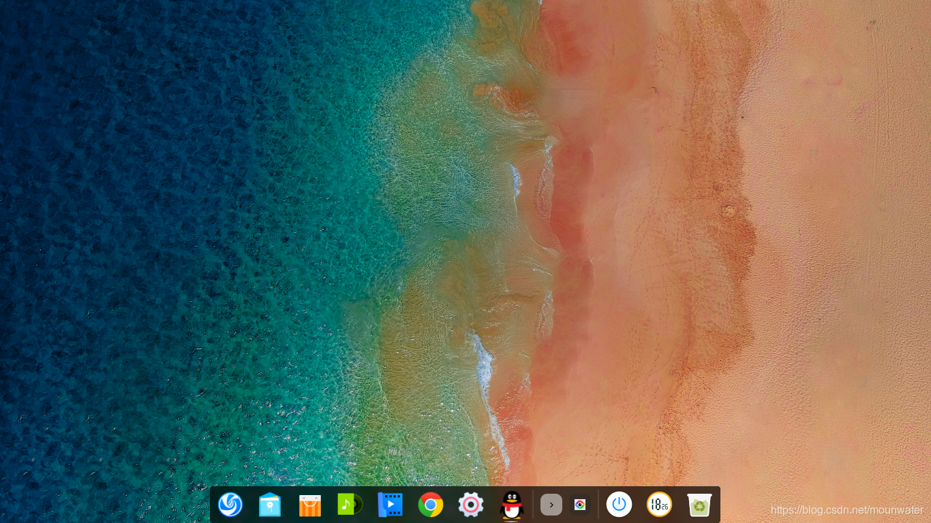Launch the Deepin Movie video player
Image resolution: width=931 pixels, height=523 pixels.
[391, 505]
